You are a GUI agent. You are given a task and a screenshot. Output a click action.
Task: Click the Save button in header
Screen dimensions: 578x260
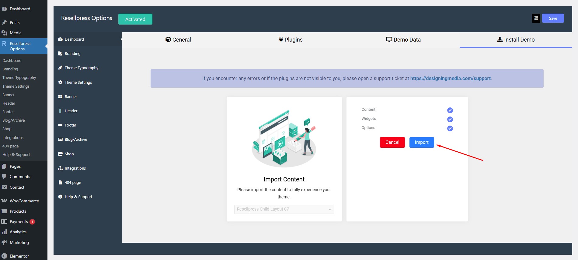(553, 19)
